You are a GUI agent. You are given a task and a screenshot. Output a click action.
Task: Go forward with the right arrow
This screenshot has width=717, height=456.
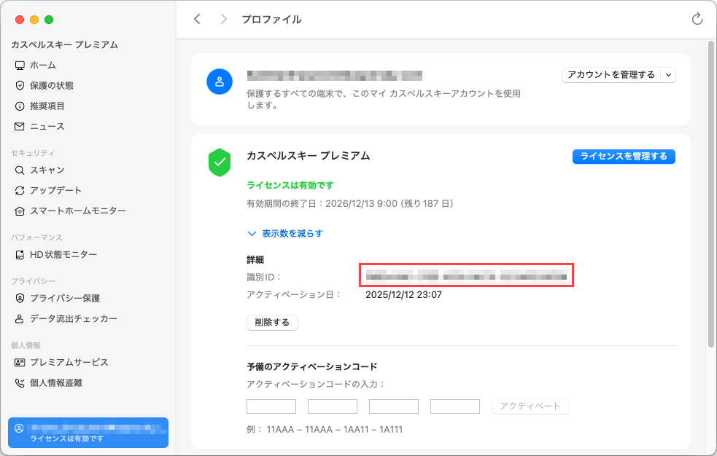pyautogui.click(x=224, y=19)
